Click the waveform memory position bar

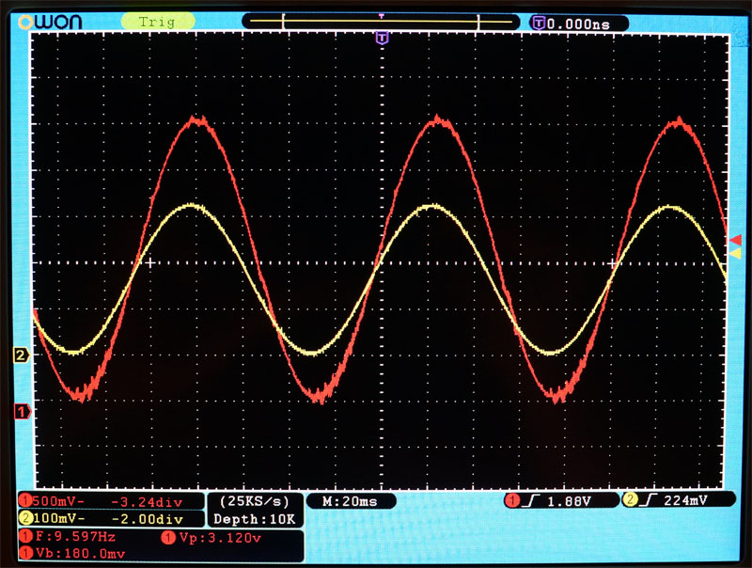381,21
